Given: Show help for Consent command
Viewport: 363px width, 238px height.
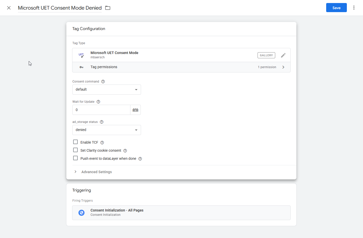Looking at the screenshot, I should coord(103,82).
